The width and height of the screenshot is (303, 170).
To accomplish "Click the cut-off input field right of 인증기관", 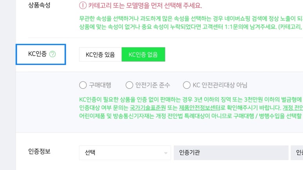I will (x=297, y=152).
